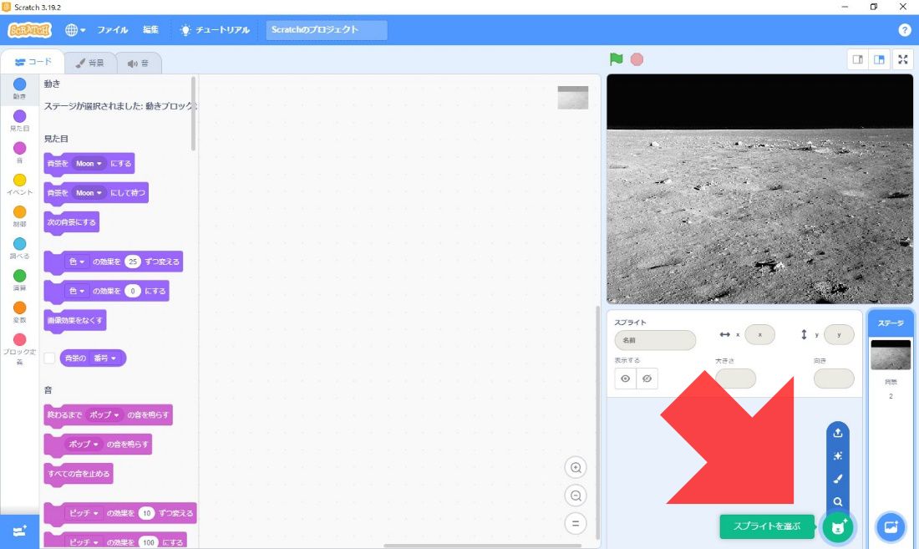Zoom out the code workspace
The width and height of the screenshot is (919, 549).
(576, 496)
